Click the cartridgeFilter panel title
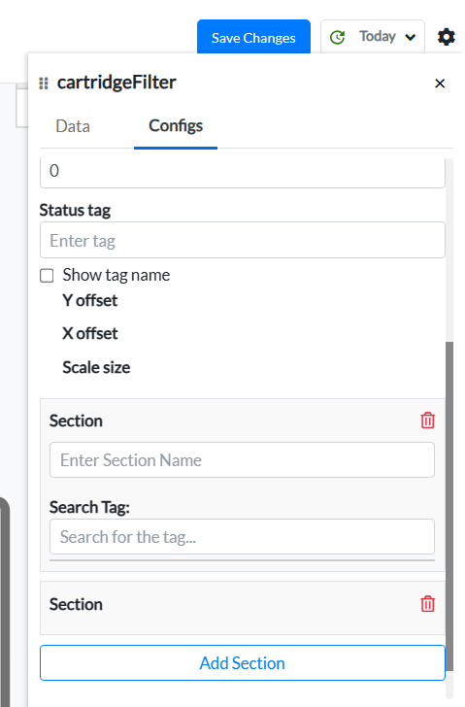 coord(116,83)
